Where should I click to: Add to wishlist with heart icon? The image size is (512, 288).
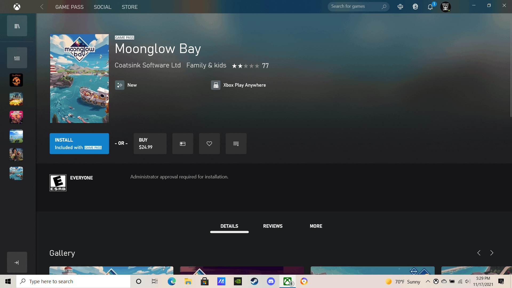209,143
